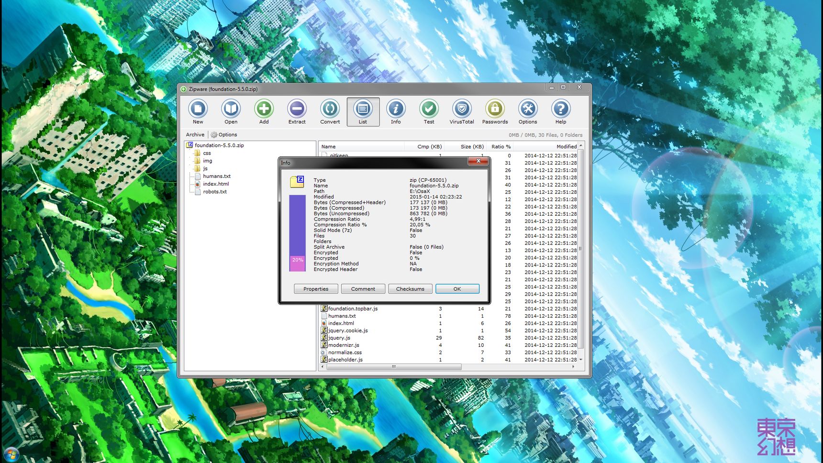Open the Windows Start orb
Image resolution: width=823 pixels, height=463 pixels.
(x=11, y=455)
